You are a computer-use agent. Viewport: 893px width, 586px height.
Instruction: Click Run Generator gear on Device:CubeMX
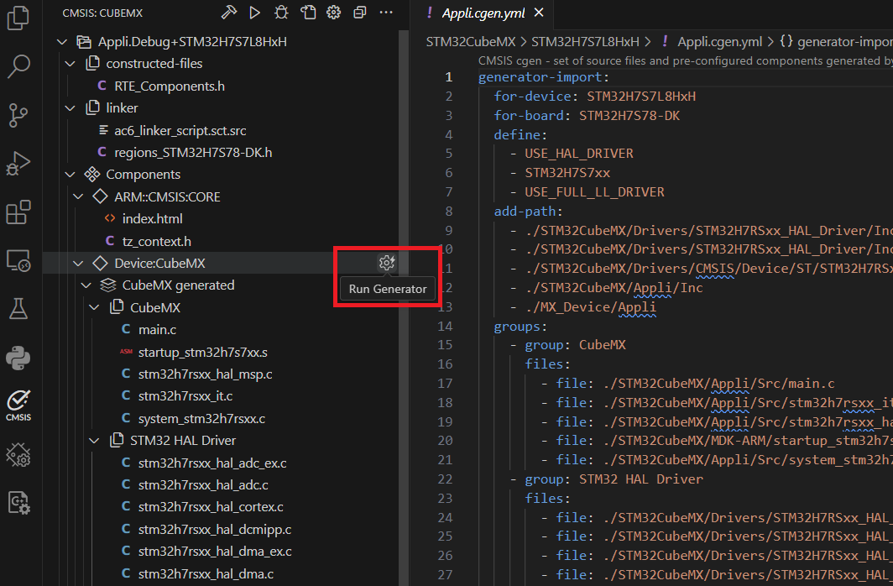pos(387,263)
